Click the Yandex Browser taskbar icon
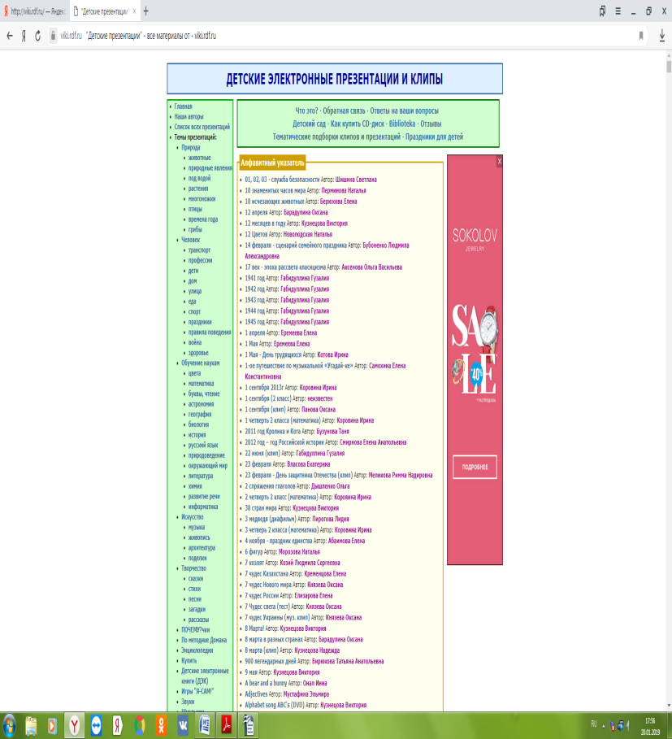 pos(75,725)
